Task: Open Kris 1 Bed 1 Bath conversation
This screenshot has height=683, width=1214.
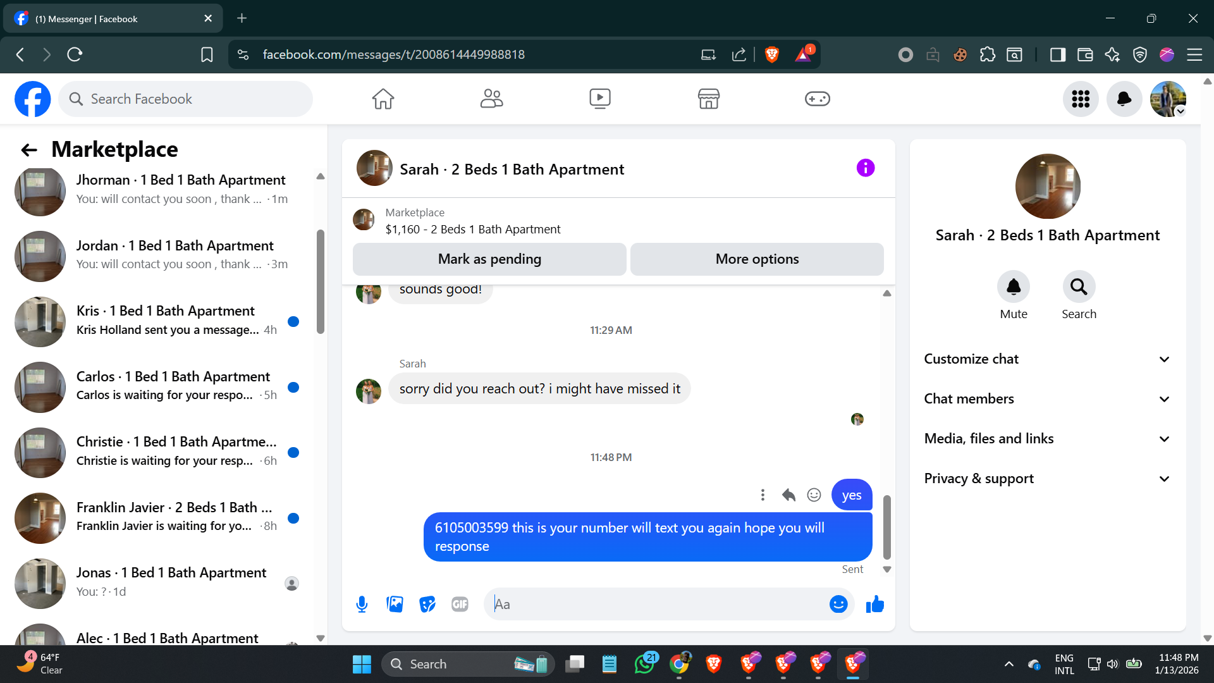Action: pyautogui.click(x=164, y=321)
